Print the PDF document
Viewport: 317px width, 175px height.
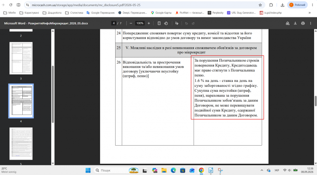point(303,23)
